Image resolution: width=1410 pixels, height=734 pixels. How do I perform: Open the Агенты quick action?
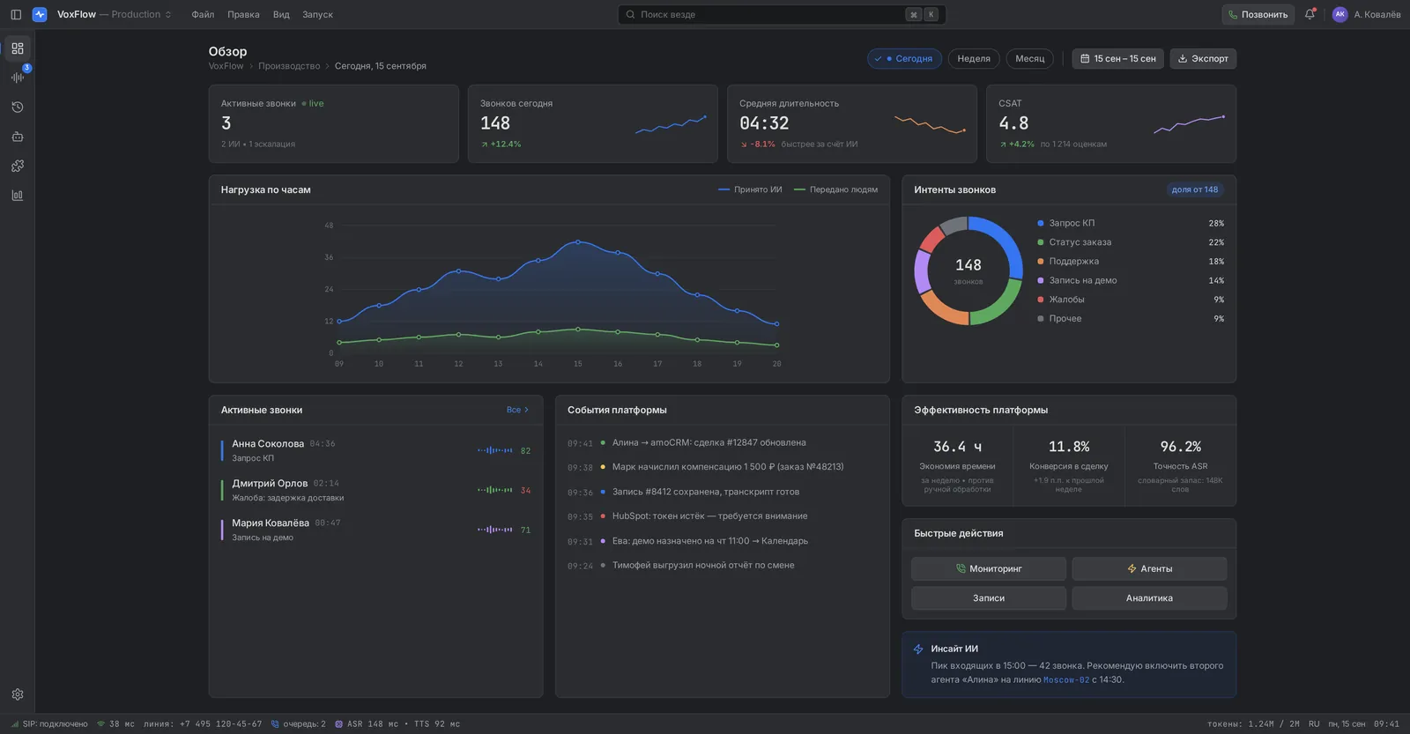[1149, 568]
